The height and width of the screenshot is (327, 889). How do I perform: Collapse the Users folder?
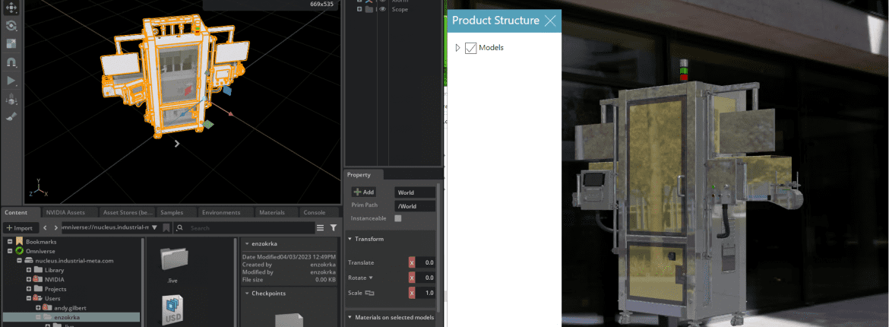29,298
